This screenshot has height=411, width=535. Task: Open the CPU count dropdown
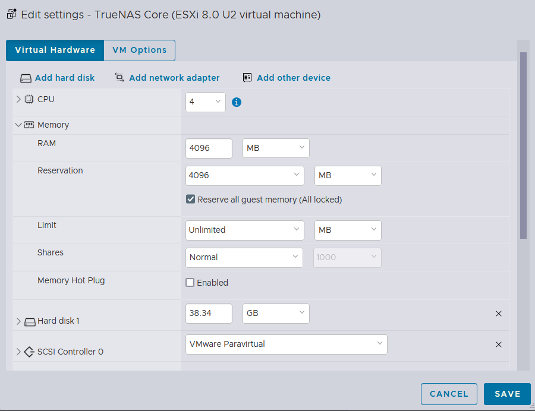(x=206, y=102)
